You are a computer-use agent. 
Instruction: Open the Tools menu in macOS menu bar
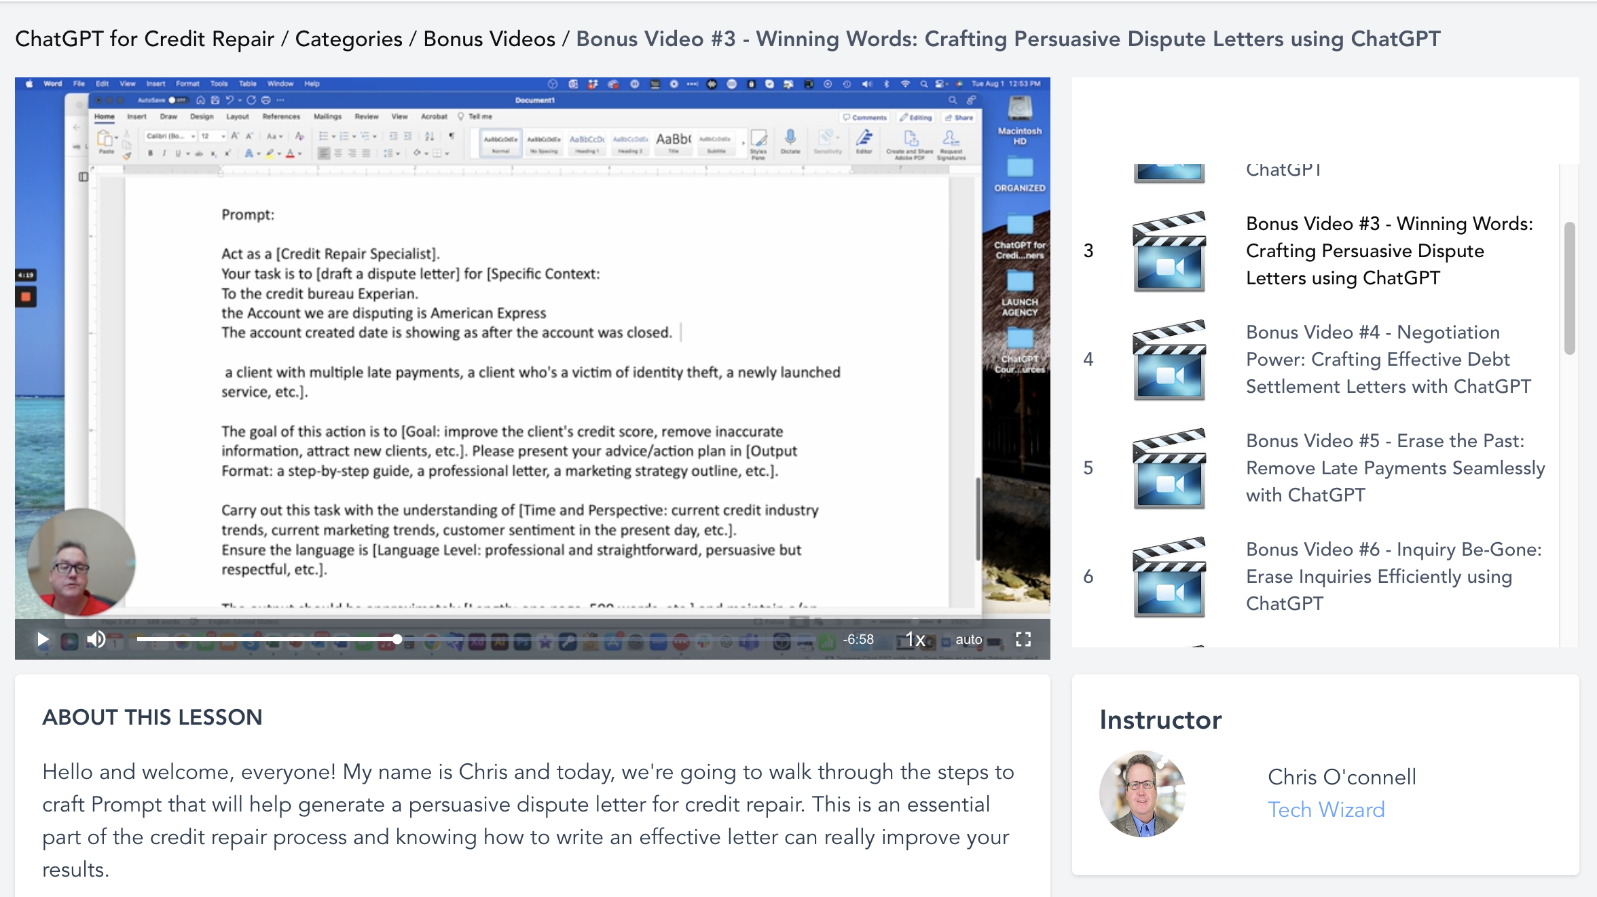[219, 83]
